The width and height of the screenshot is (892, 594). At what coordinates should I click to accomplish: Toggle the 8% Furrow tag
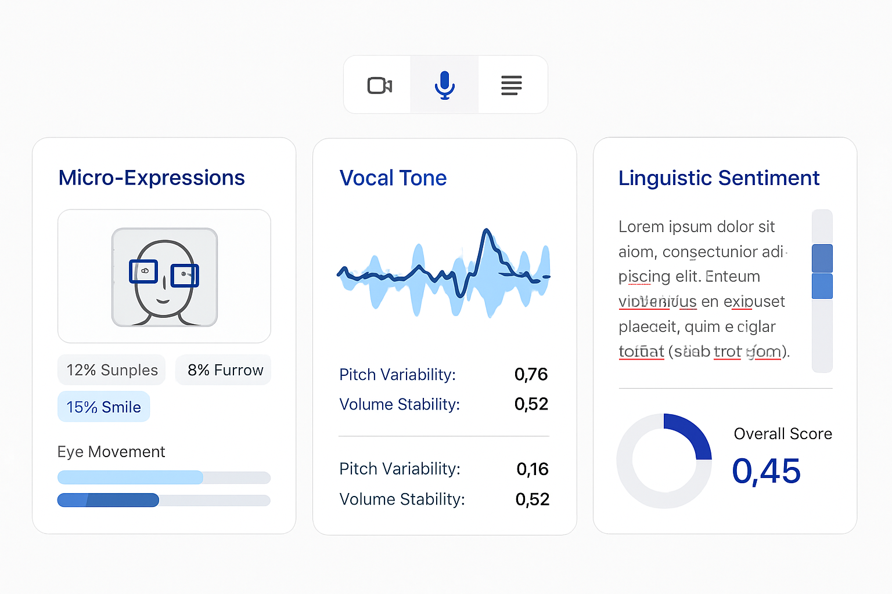pyautogui.click(x=224, y=370)
